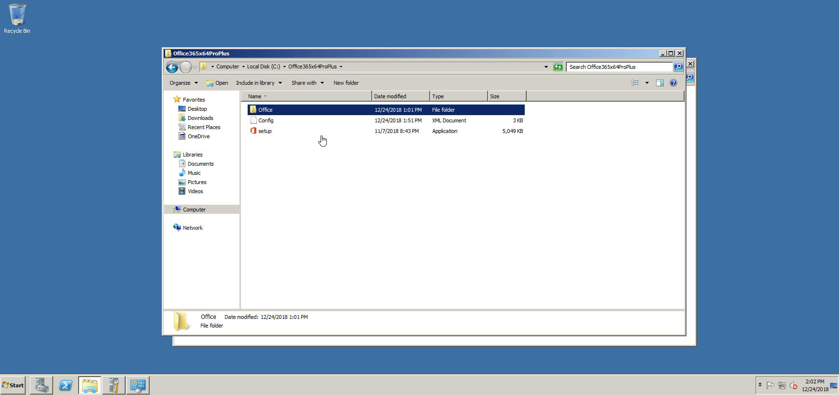
Task: Select the Config XML document
Action: pyautogui.click(x=266, y=120)
